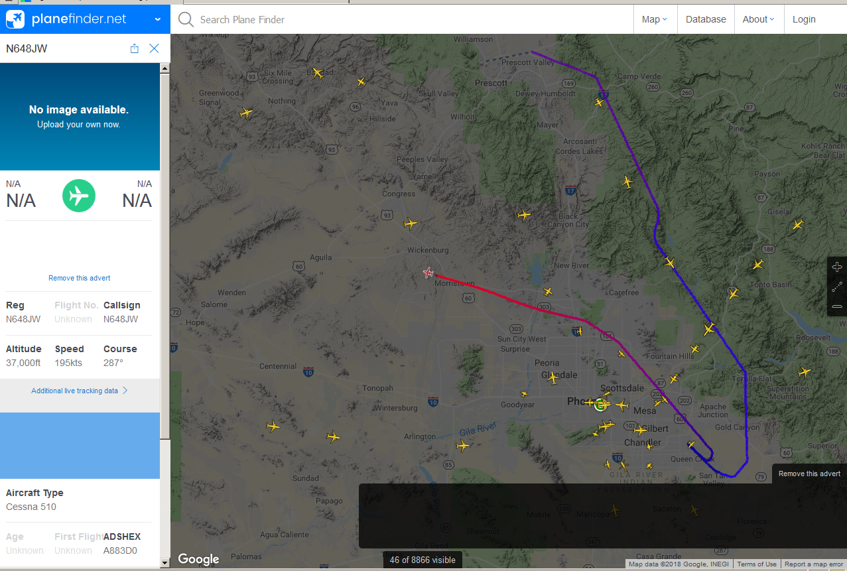The image size is (847, 571).
Task: Select the plane near Black Canyon City
Action: click(x=524, y=215)
